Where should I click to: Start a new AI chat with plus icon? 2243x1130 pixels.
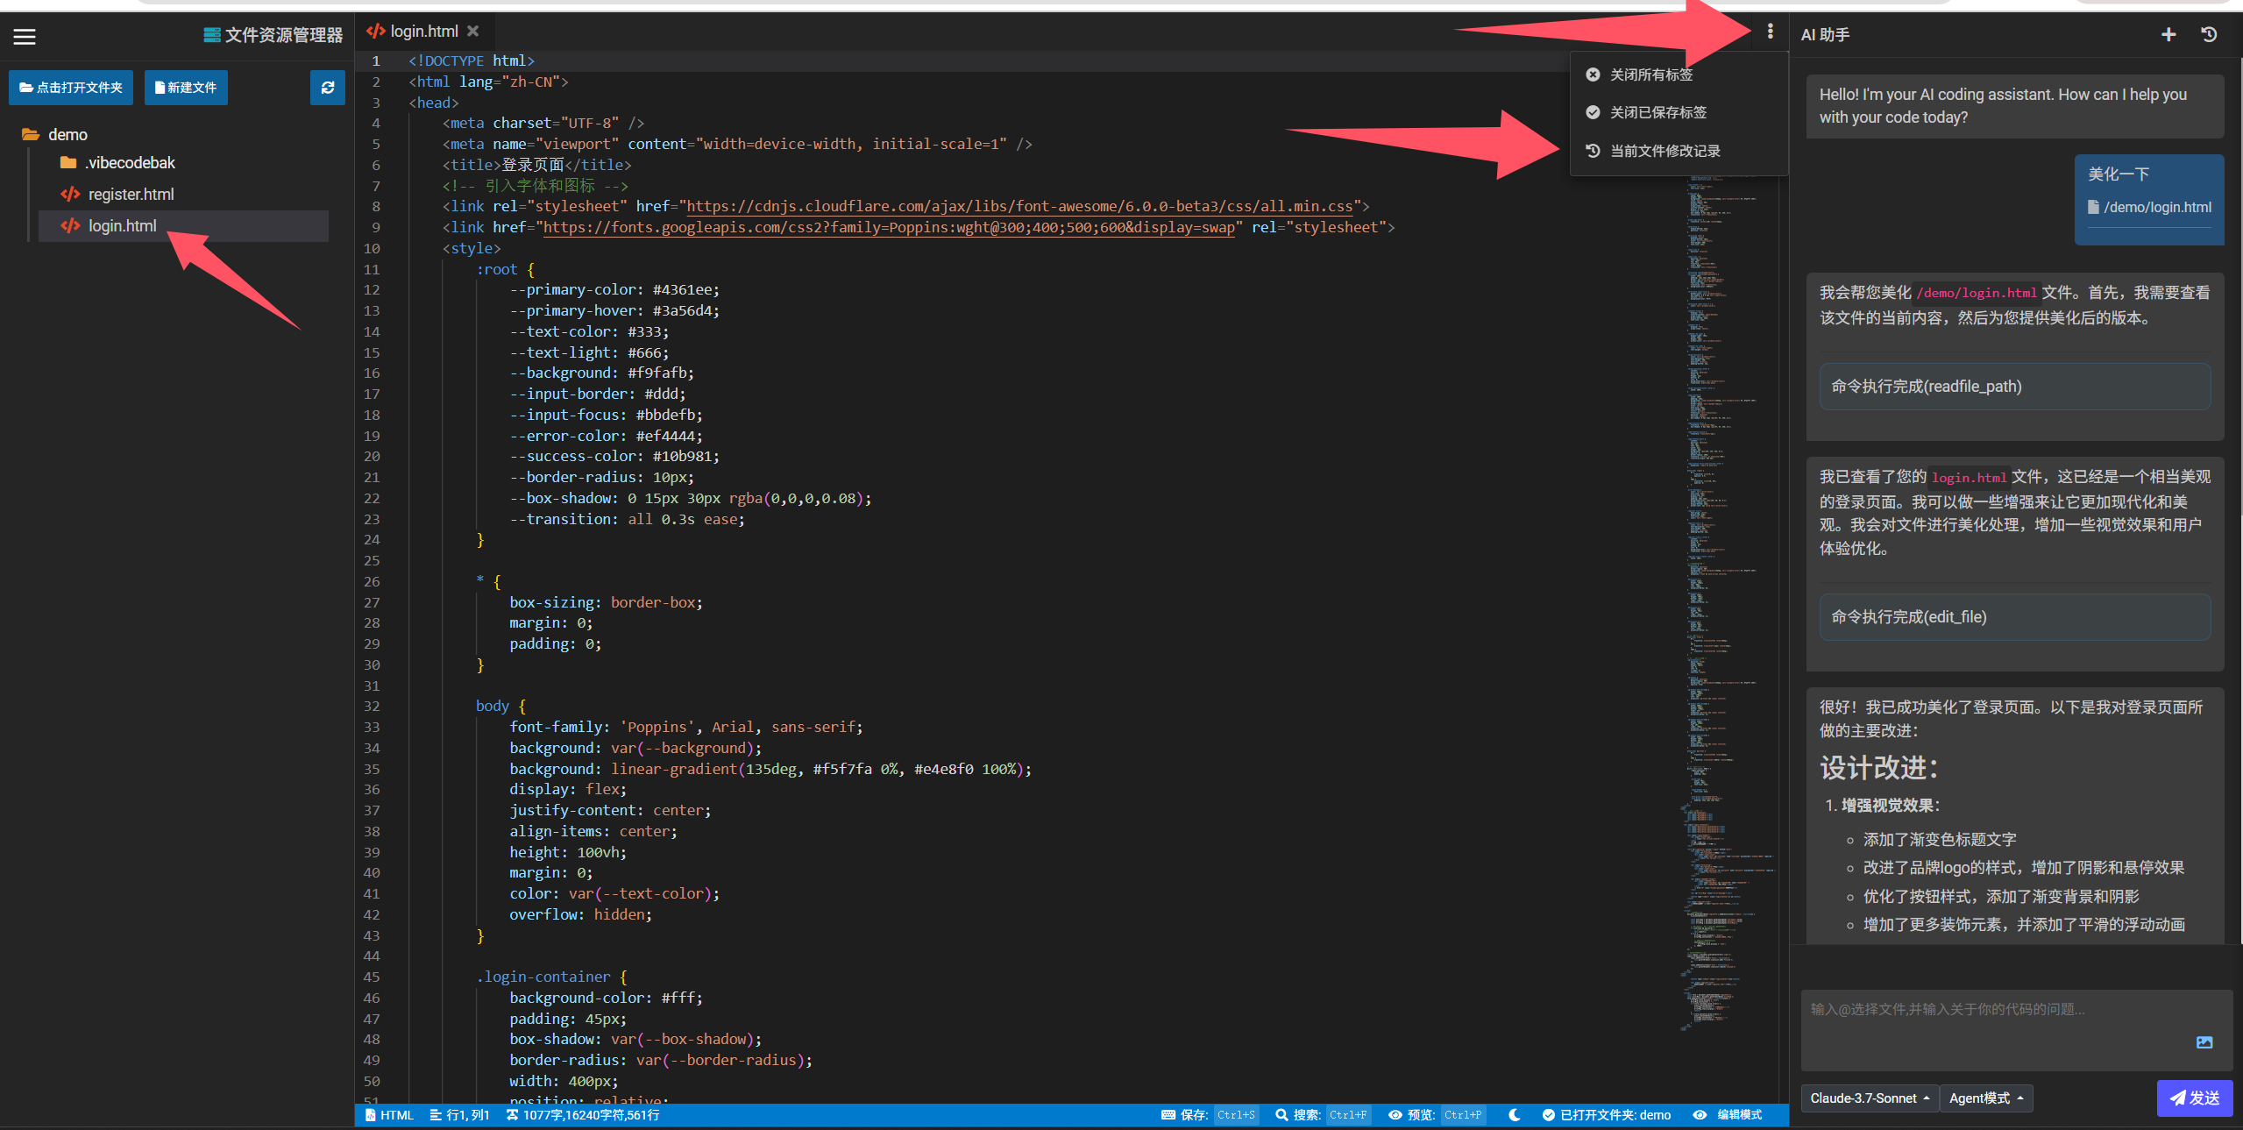coord(2168,35)
